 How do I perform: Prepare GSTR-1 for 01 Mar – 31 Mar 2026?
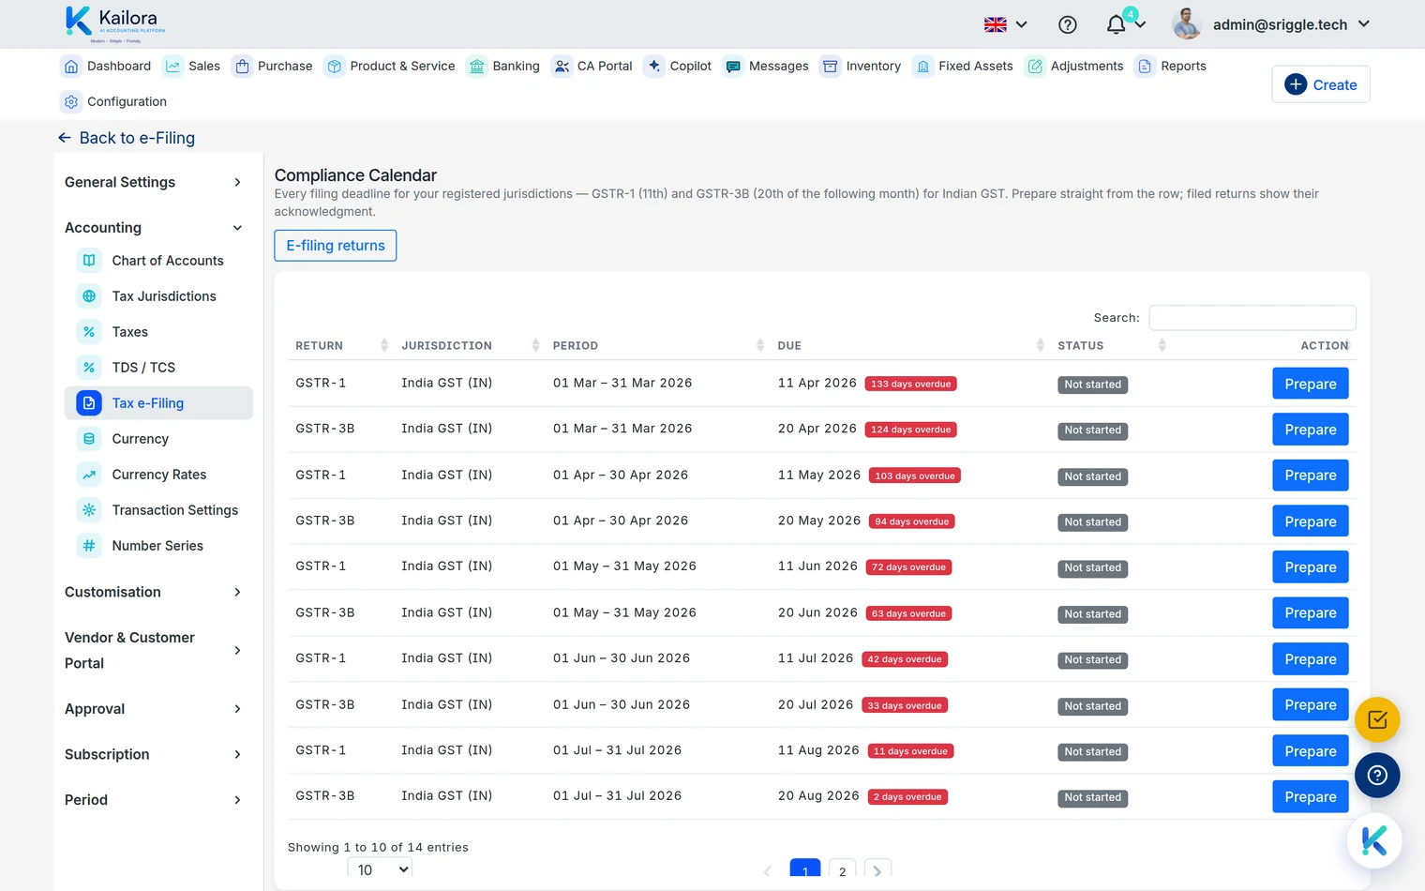[x=1310, y=384]
